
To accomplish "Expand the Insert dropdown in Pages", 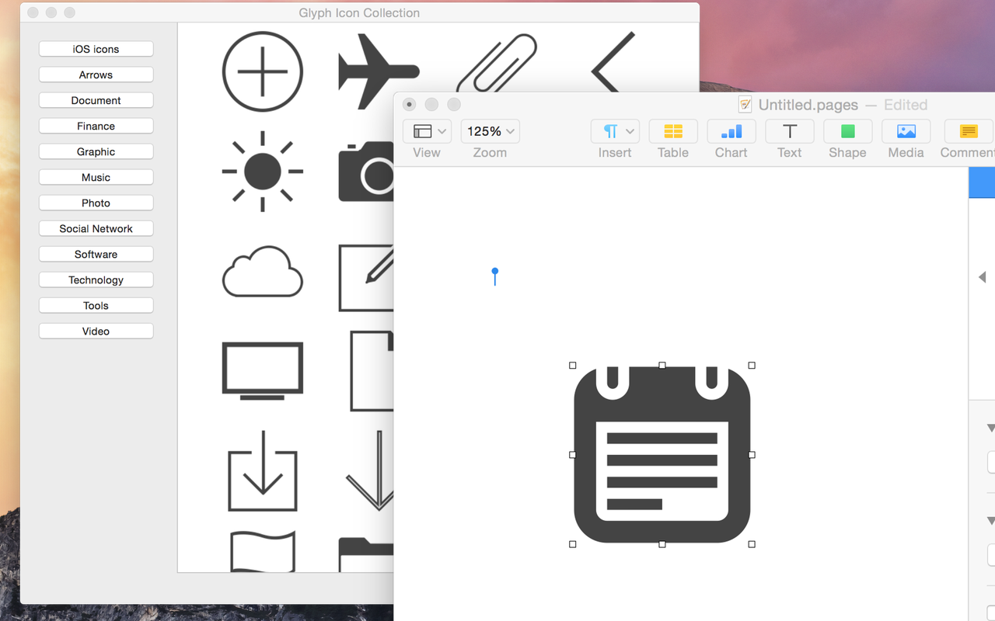I will point(615,131).
